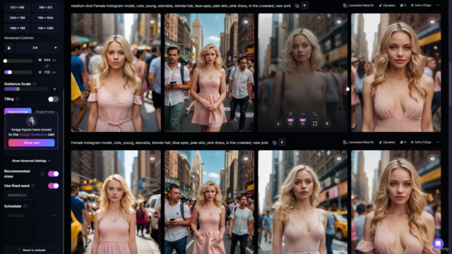Click the Show me! button
Screen dimensions: 452x254
click(31, 143)
